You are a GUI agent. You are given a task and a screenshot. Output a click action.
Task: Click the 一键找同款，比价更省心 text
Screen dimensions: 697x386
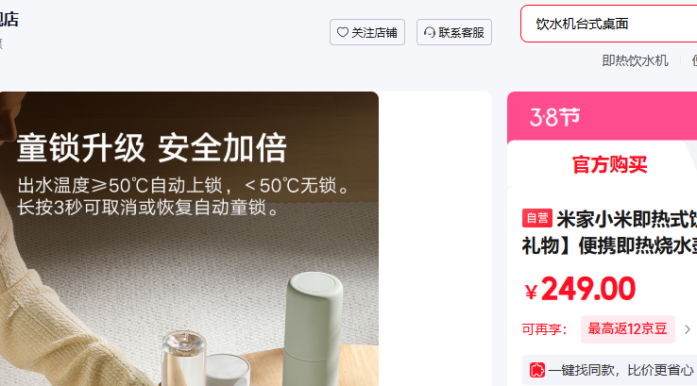point(620,370)
